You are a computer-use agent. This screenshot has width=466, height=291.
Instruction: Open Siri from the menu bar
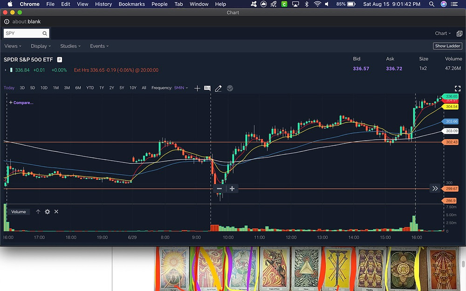(x=444, y=4)
